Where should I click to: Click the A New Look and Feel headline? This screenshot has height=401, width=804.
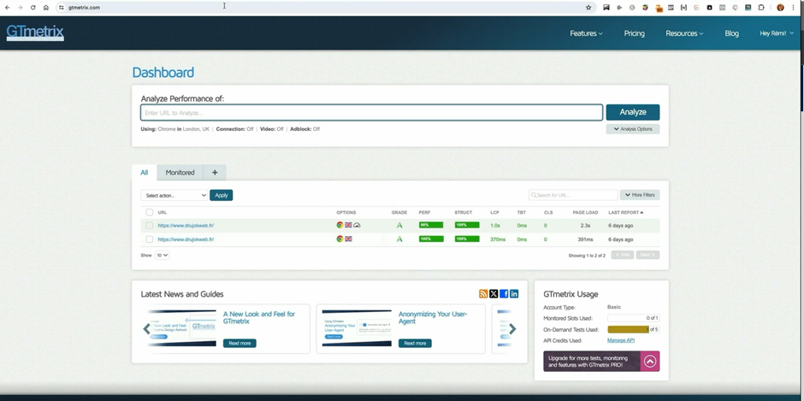click(x=259, y=317)
